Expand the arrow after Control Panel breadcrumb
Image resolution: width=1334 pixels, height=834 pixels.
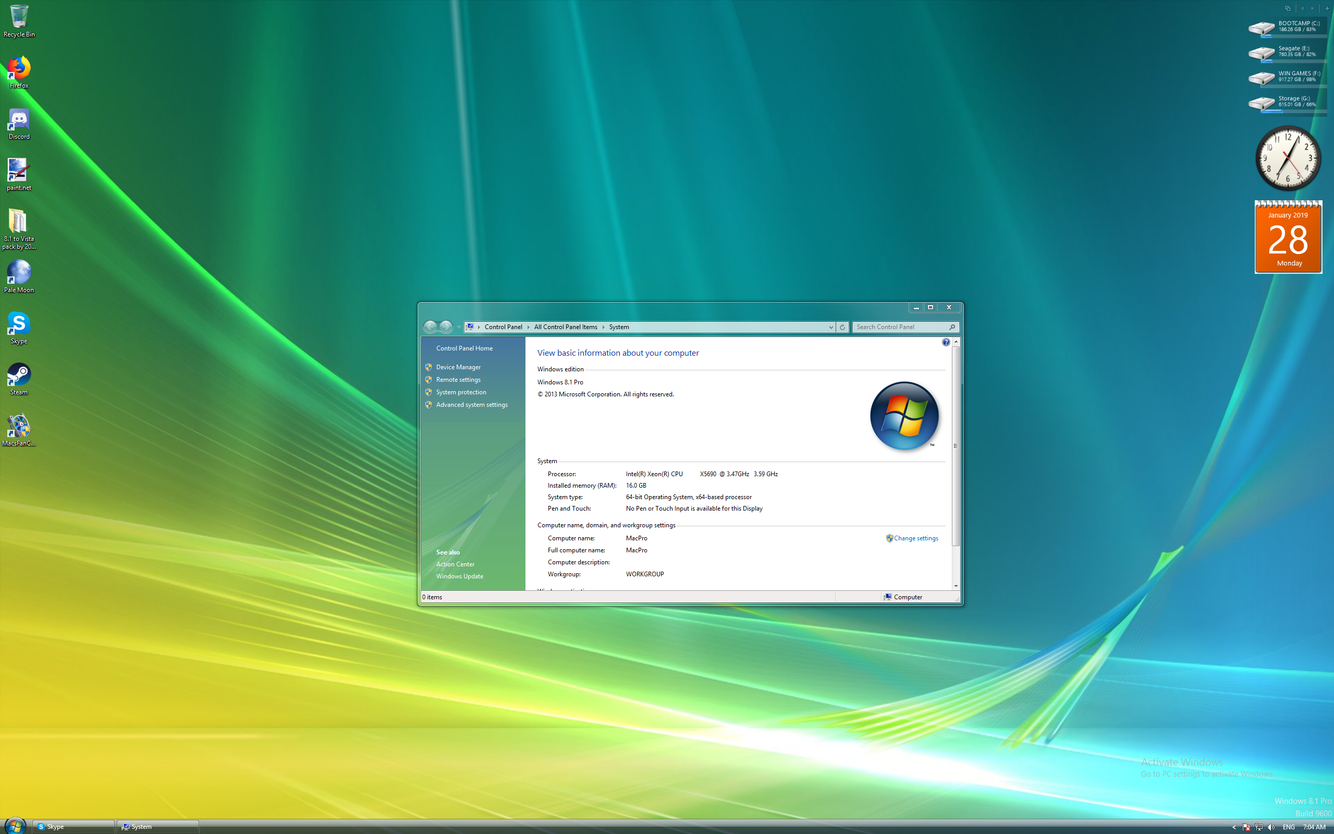[528, 327]
